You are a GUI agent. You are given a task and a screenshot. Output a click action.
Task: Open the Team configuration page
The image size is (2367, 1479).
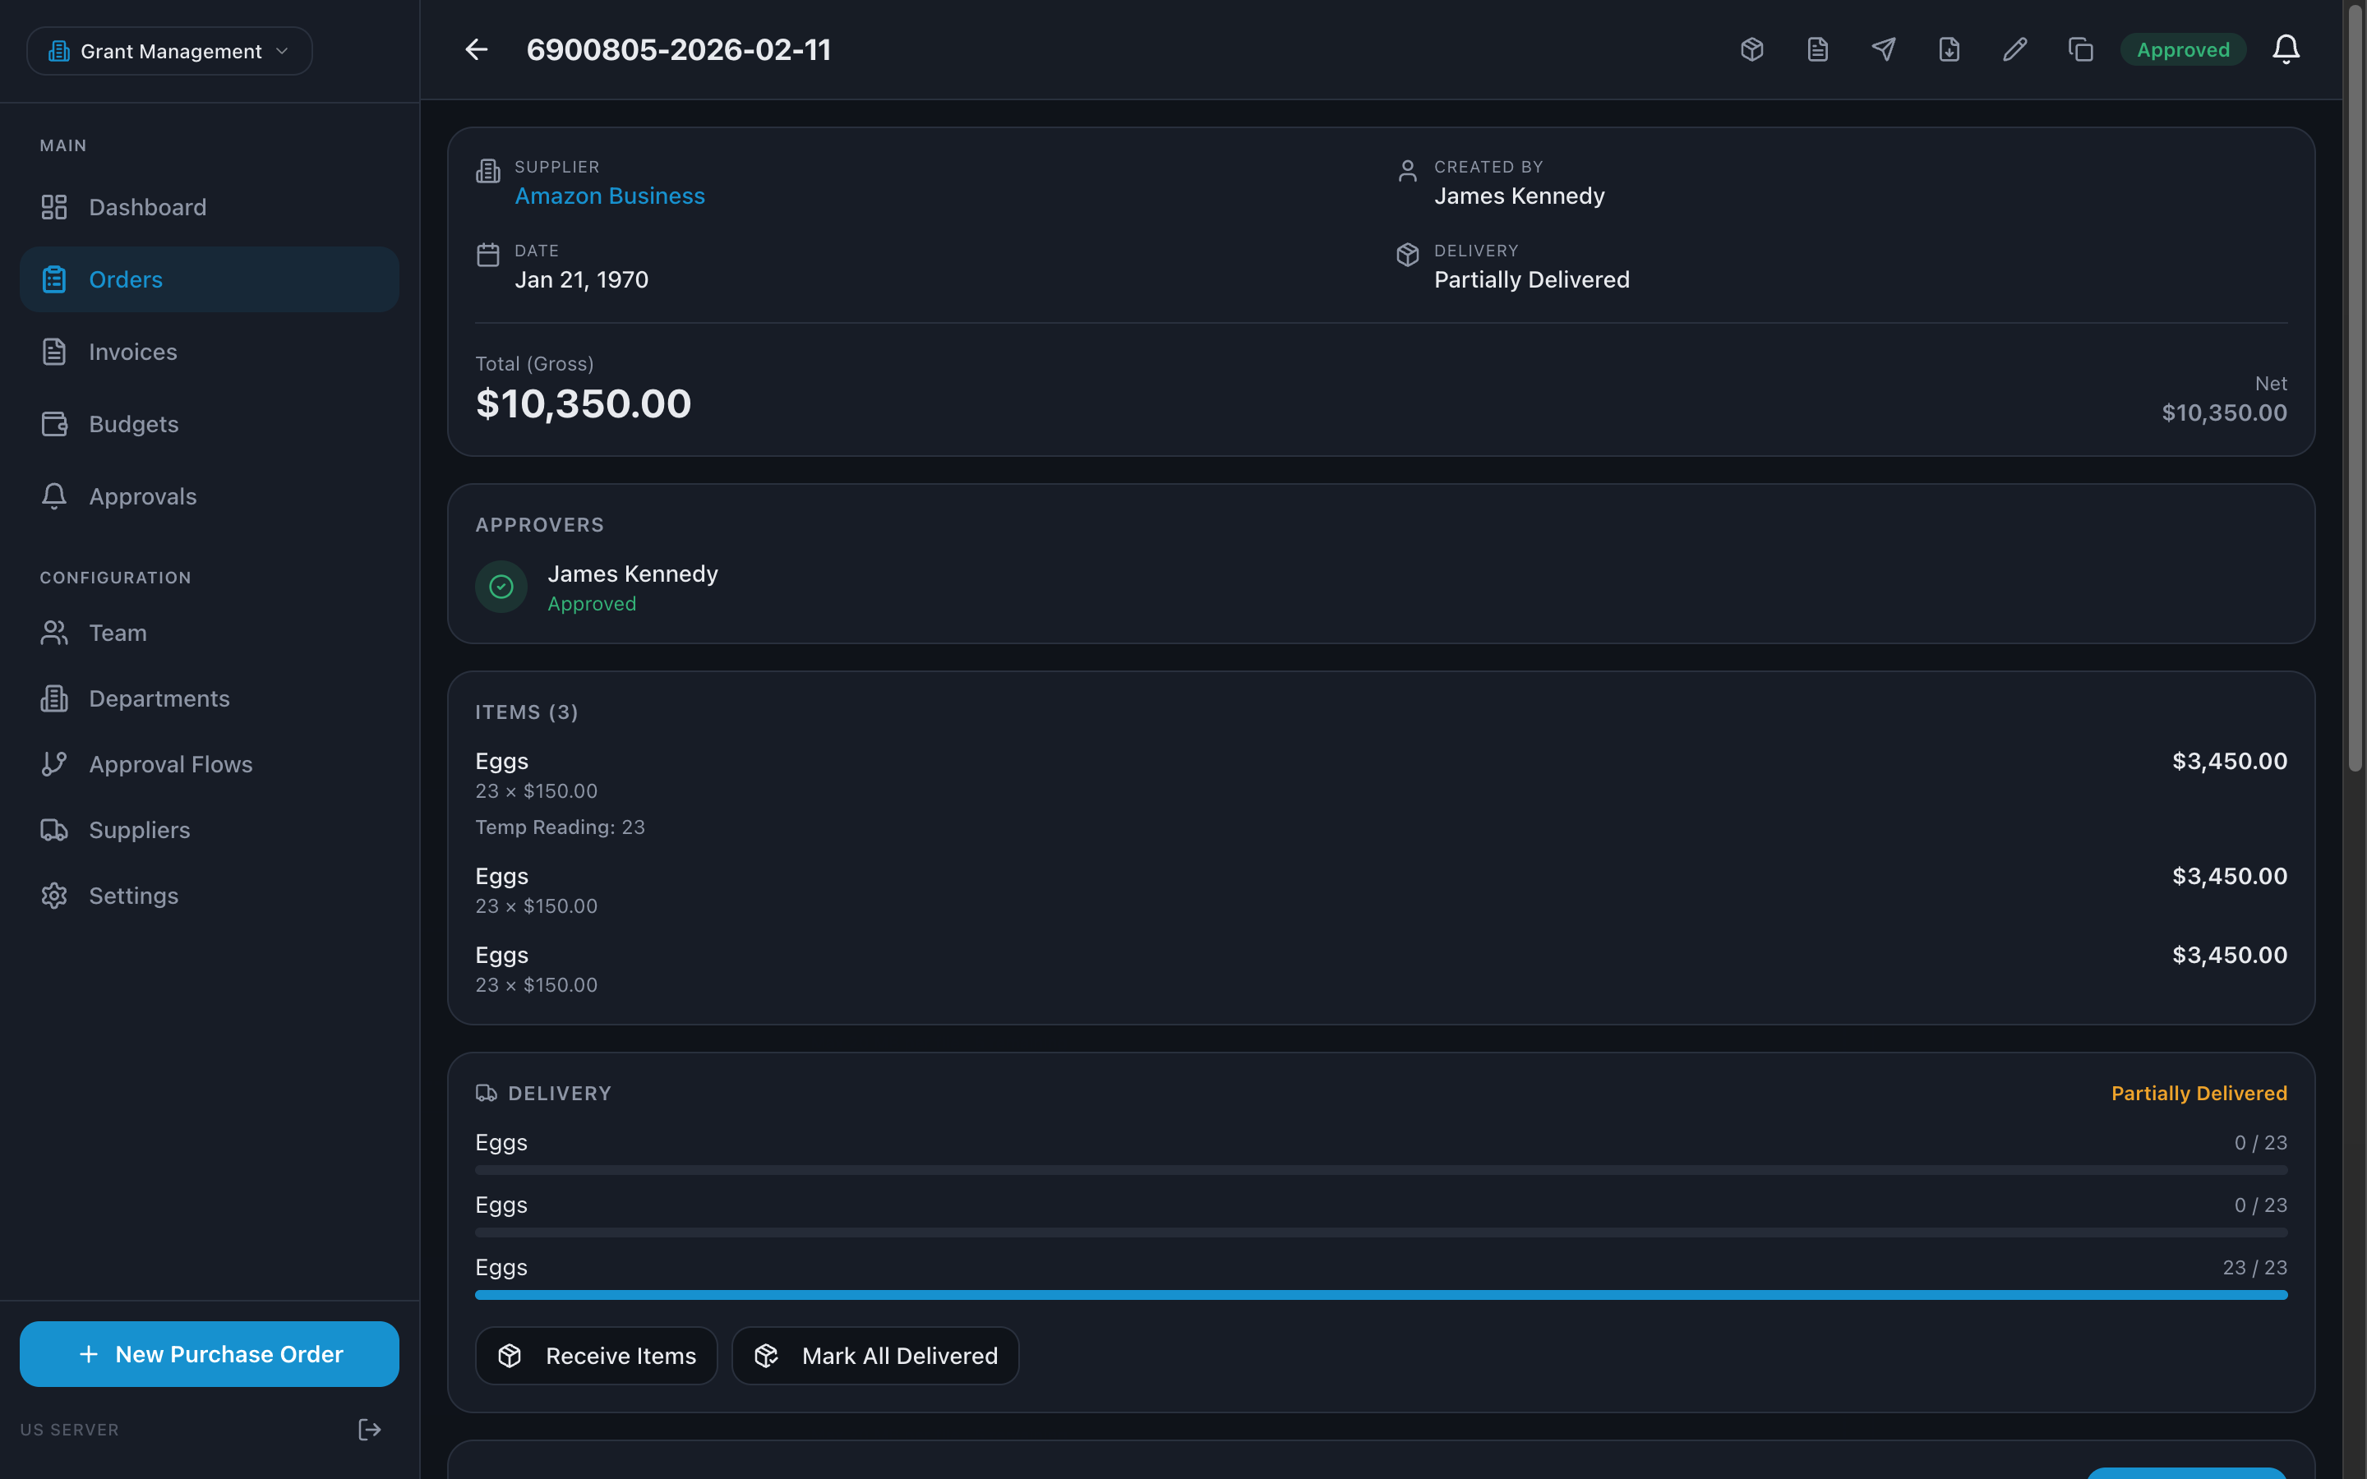click(210, 633)
